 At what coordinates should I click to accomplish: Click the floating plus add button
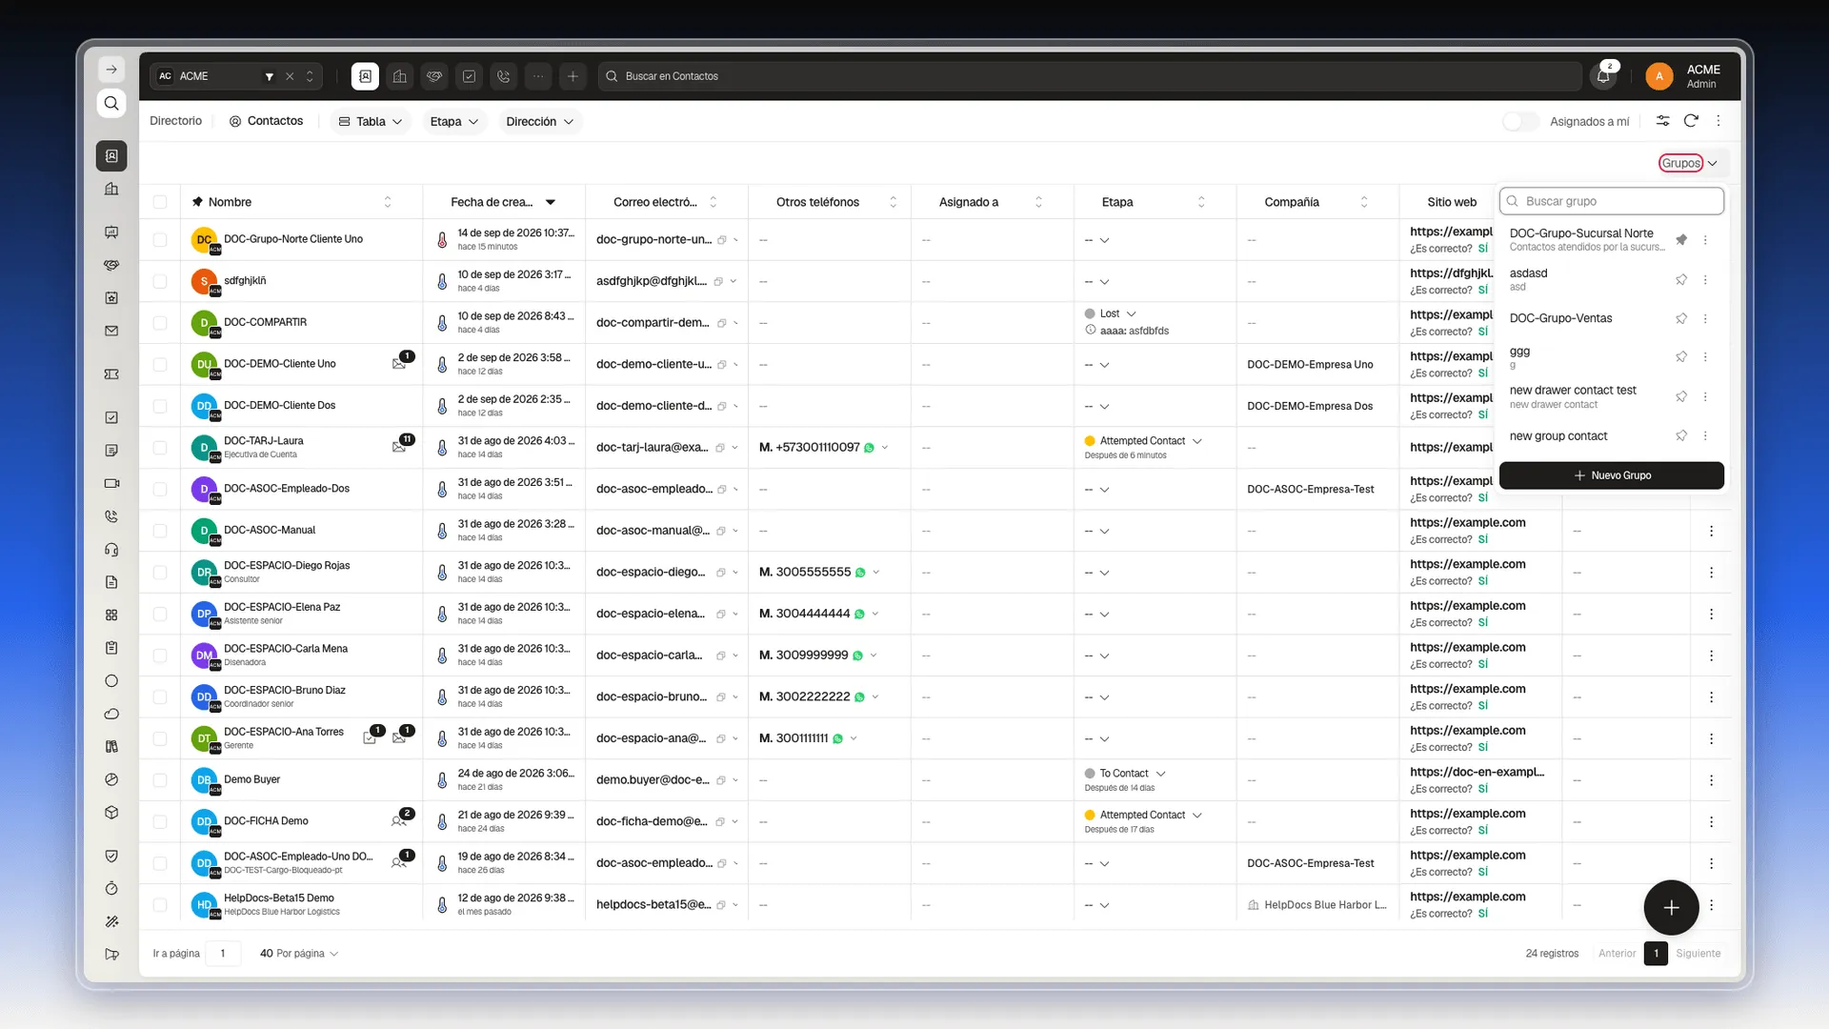(1671, 908)
